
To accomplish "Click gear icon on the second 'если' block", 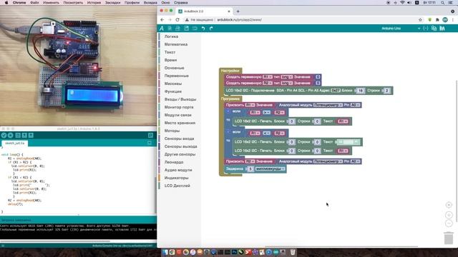I will coord(228,131).
